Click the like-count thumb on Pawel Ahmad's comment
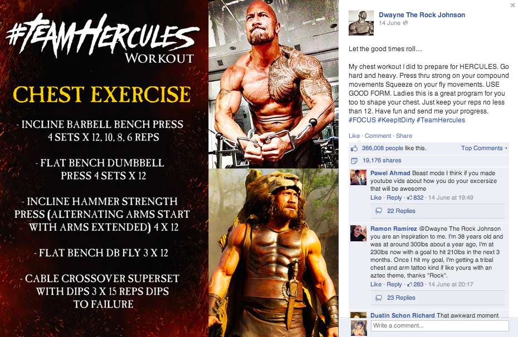 [x=409, y=197]
